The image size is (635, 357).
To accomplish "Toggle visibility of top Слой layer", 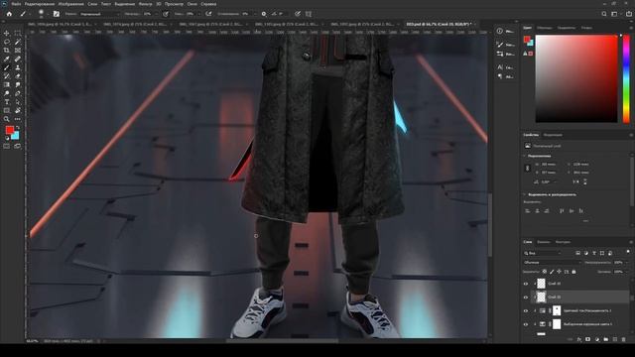I will click(x=526, y=284).
